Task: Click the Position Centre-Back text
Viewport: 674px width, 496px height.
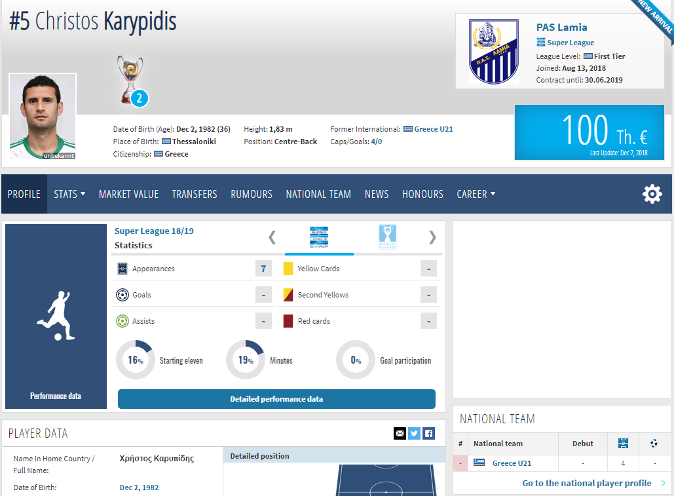Action: point(280,142)
